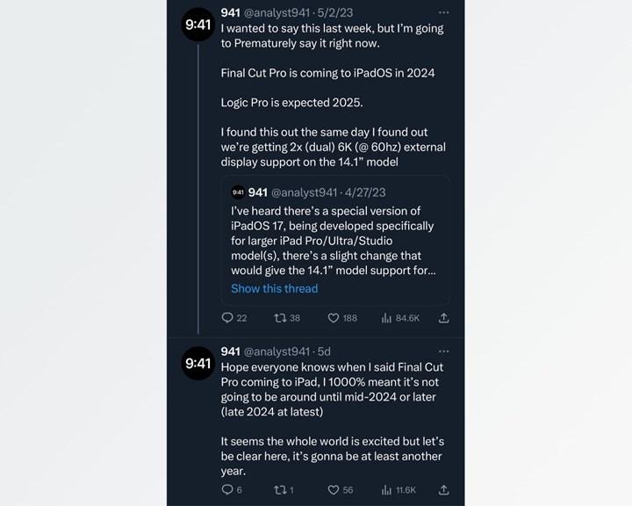Click the 941 username in quoted tweet
Image resolution: width=632 pixels, height=506 pixels.
258,192
